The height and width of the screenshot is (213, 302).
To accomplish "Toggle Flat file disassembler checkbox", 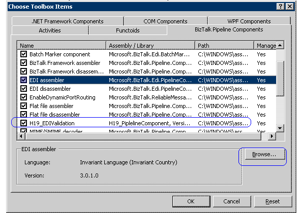I will 24,115.
